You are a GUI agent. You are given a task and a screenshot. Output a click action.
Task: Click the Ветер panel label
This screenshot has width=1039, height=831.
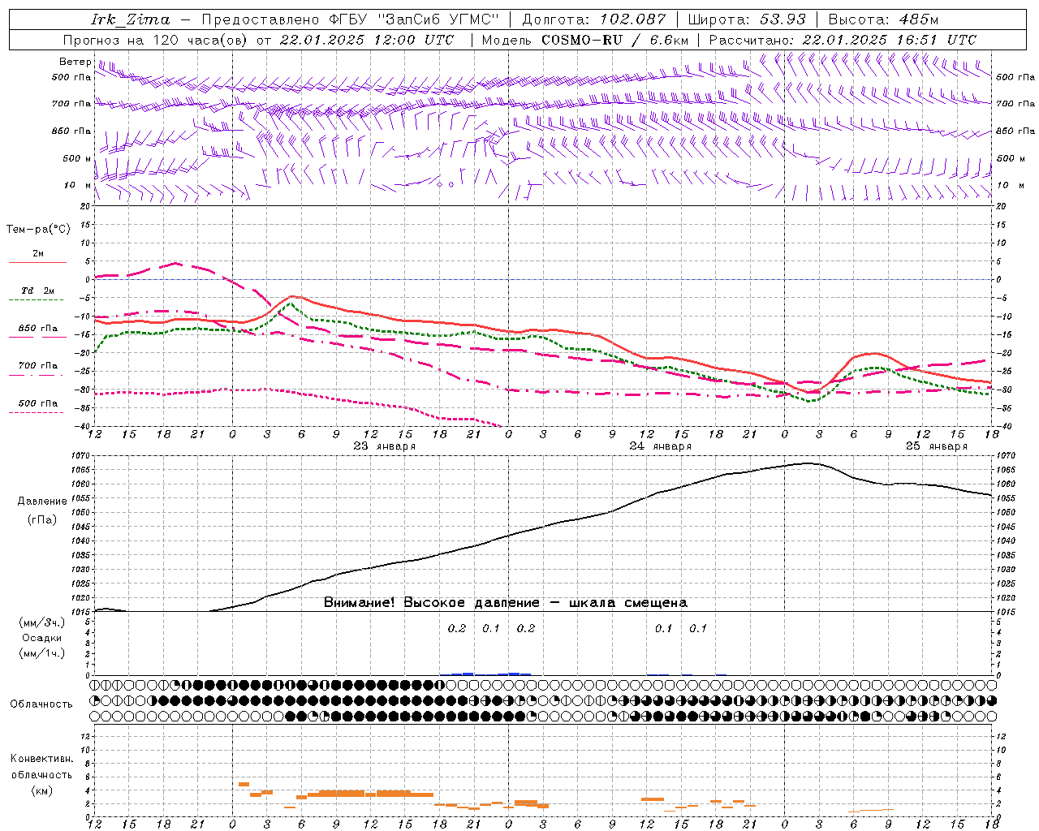75,62
